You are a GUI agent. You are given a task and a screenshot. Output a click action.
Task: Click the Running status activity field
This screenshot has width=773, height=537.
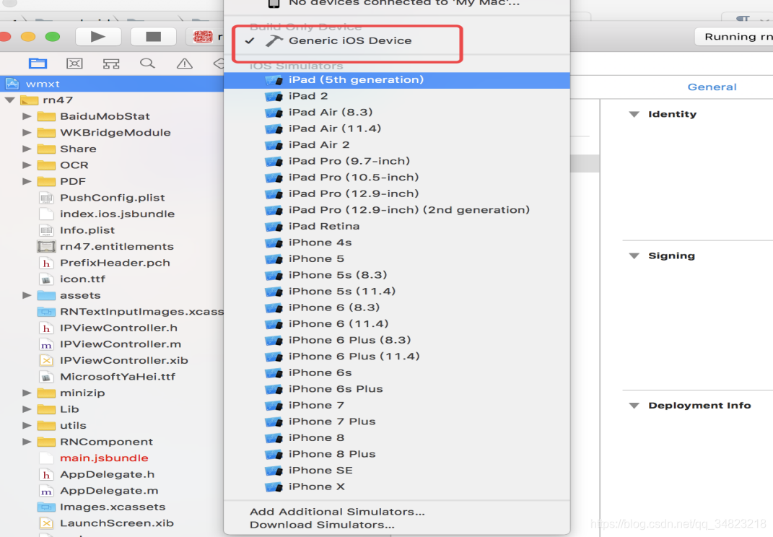coord(734,37)
